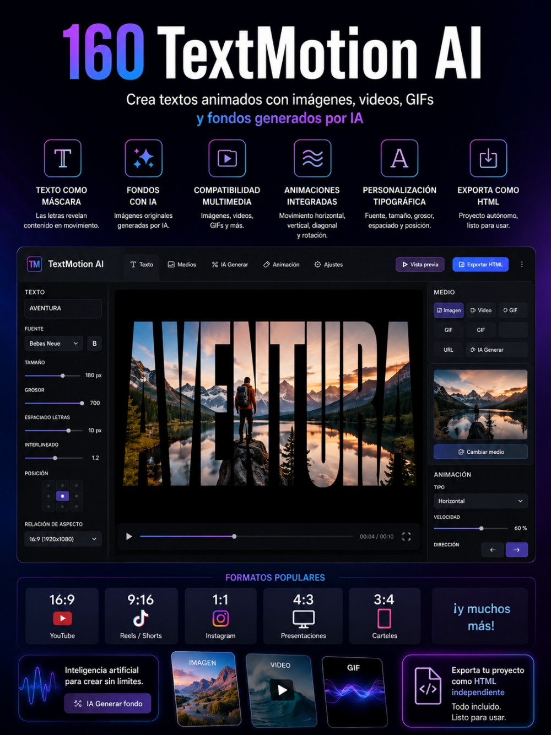Viewport: 551px width, 735px height.
Task: Open the IA Generar tab in the top bar
Action: pos(230,265)
